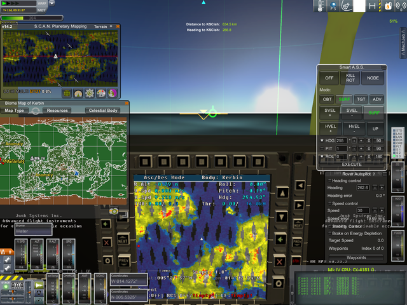407x305 pixels.
Task: Click the time warp rate arrows bar
Action: click(18, 3)
